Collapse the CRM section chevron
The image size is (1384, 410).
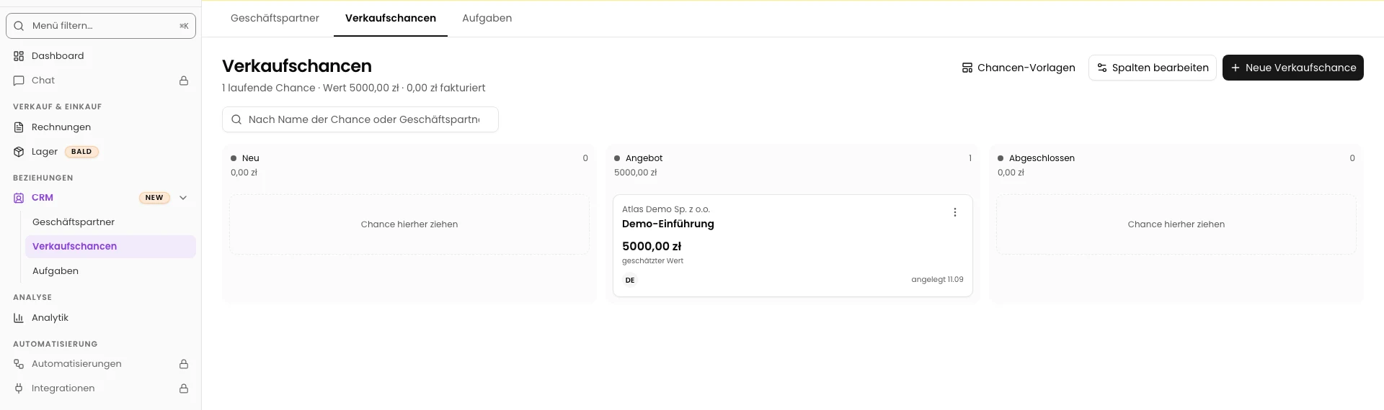tap(183, 198)
